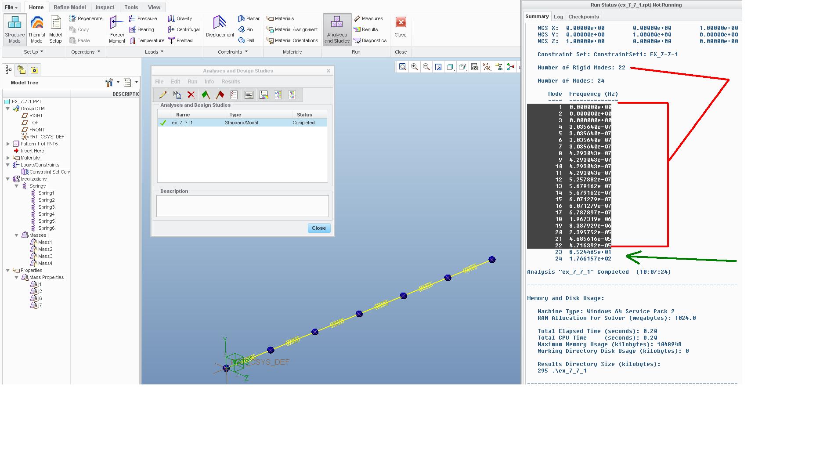Expand the Constraints group dropdown
This screenshot has width=816, height=467.
(x=233, y=52)
